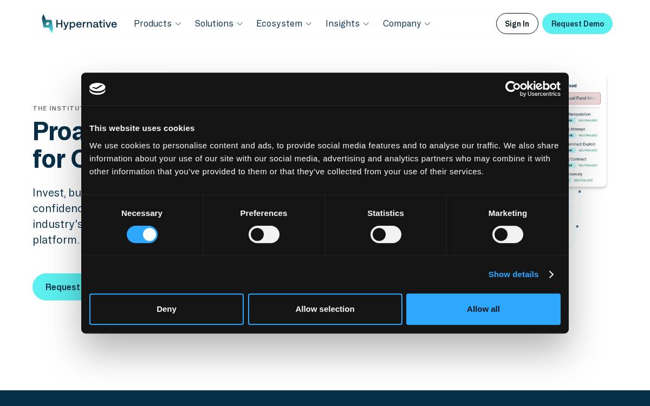Screen dimensions: 650x406
Task: Open the Company menu
Action: (407, 24)
